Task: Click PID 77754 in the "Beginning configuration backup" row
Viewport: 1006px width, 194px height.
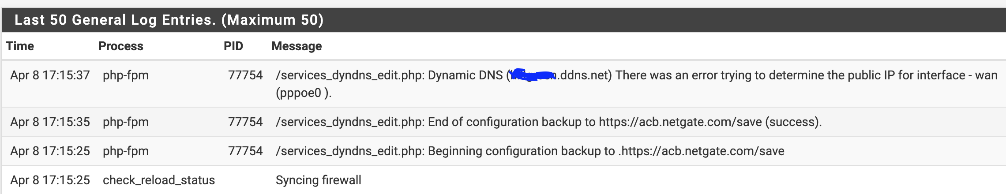Action: (245, 151)
